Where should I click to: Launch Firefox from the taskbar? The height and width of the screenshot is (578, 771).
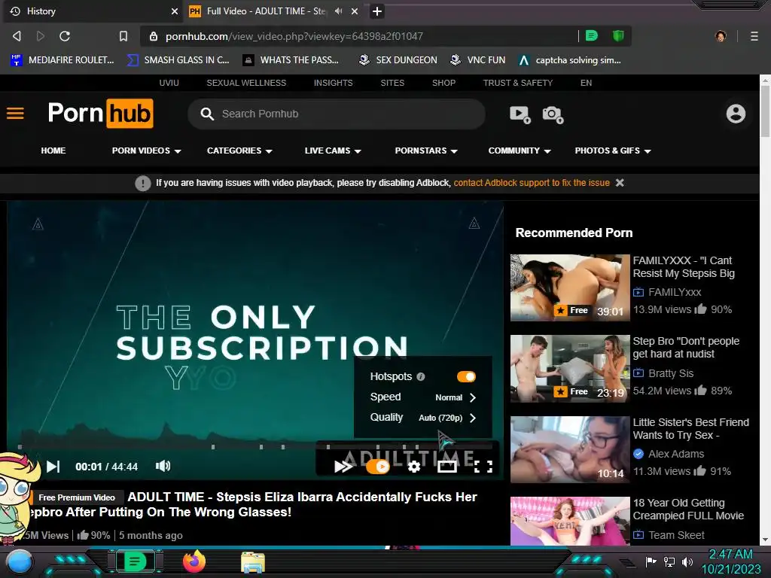pos(194,561)
